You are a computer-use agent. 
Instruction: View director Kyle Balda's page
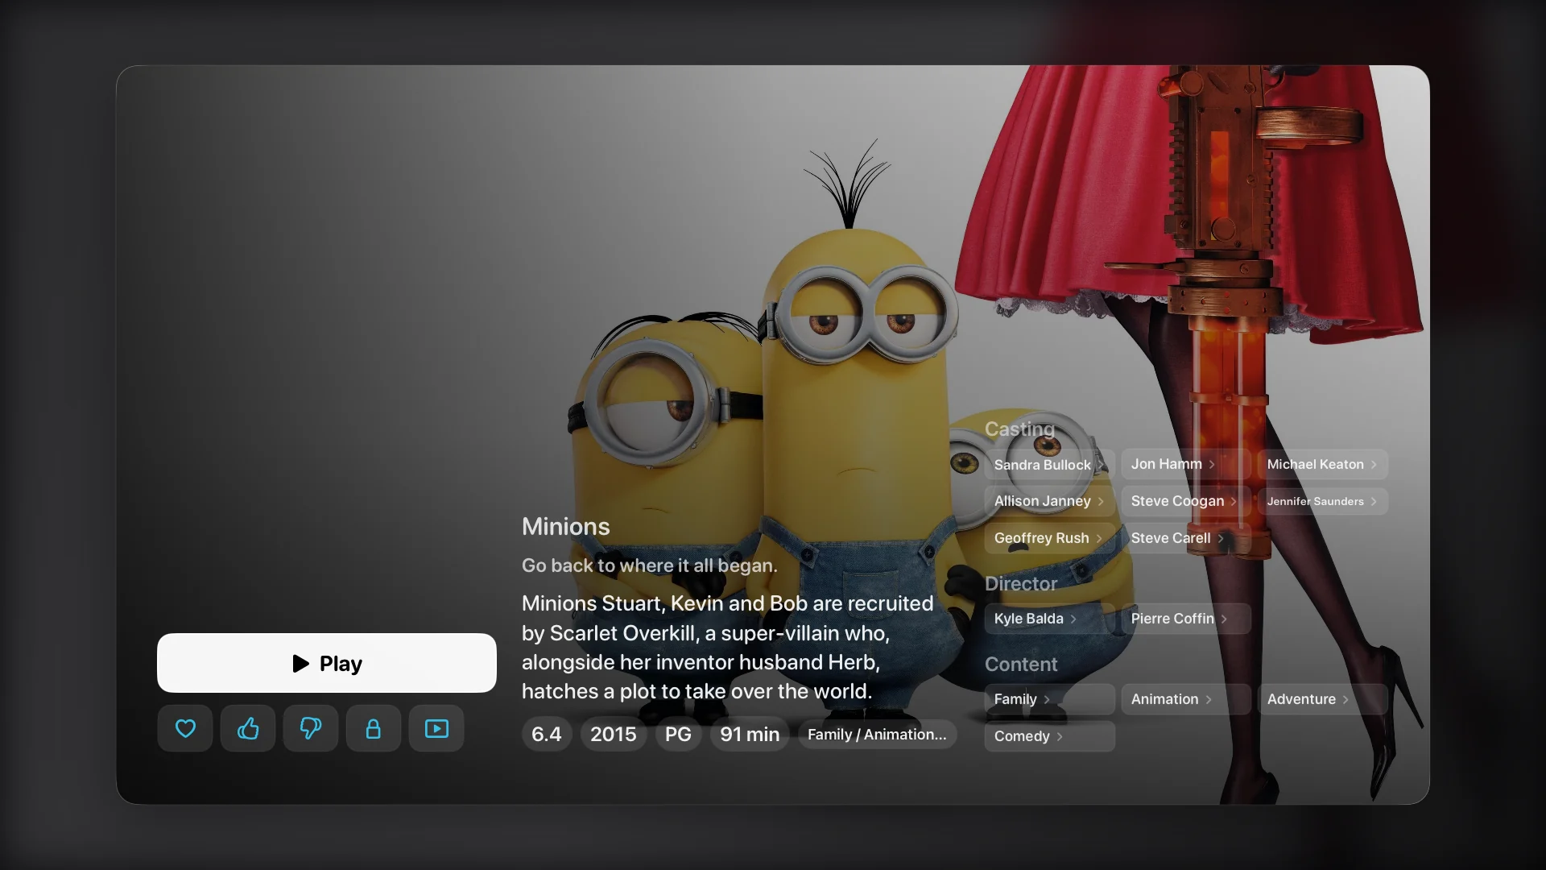click(x=1049, y=619)
